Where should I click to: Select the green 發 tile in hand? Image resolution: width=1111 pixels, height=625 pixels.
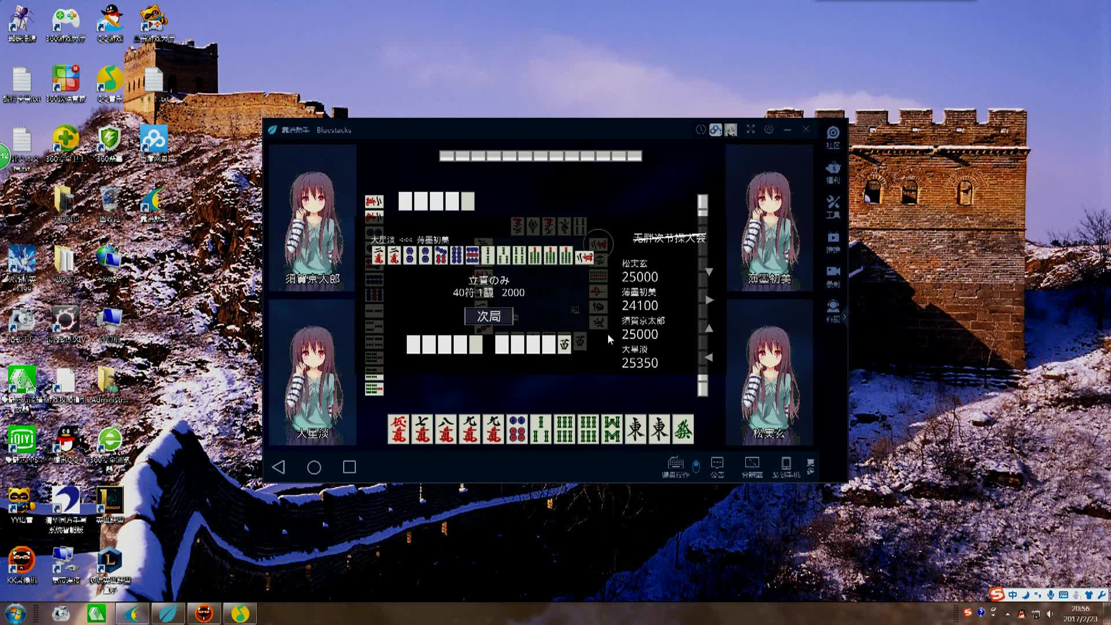tap(683, 429)
